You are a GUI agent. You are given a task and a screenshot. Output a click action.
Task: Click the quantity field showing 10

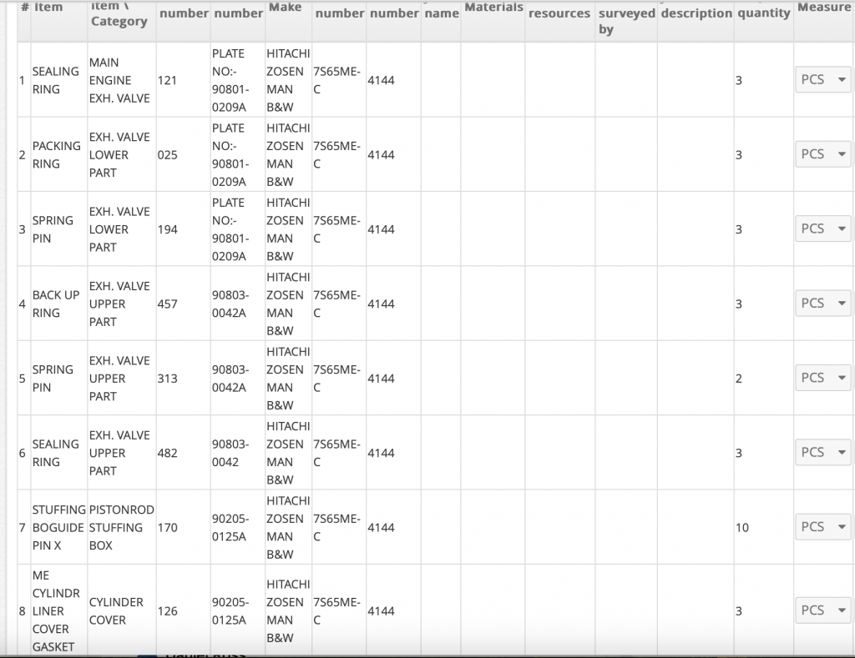pos(761,528)
